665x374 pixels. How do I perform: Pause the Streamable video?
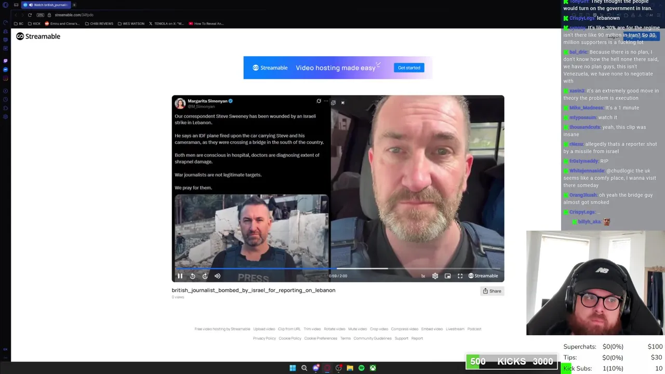tap(180, 276)
